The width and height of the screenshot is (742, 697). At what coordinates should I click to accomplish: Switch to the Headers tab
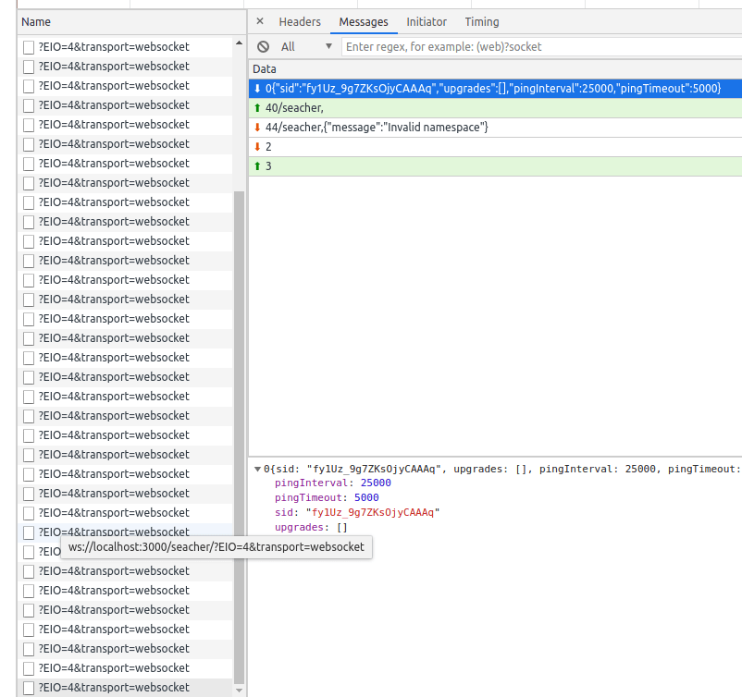click(x=300, y=22)
